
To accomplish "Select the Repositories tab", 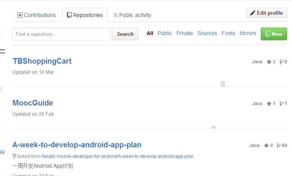I will 85,15.
